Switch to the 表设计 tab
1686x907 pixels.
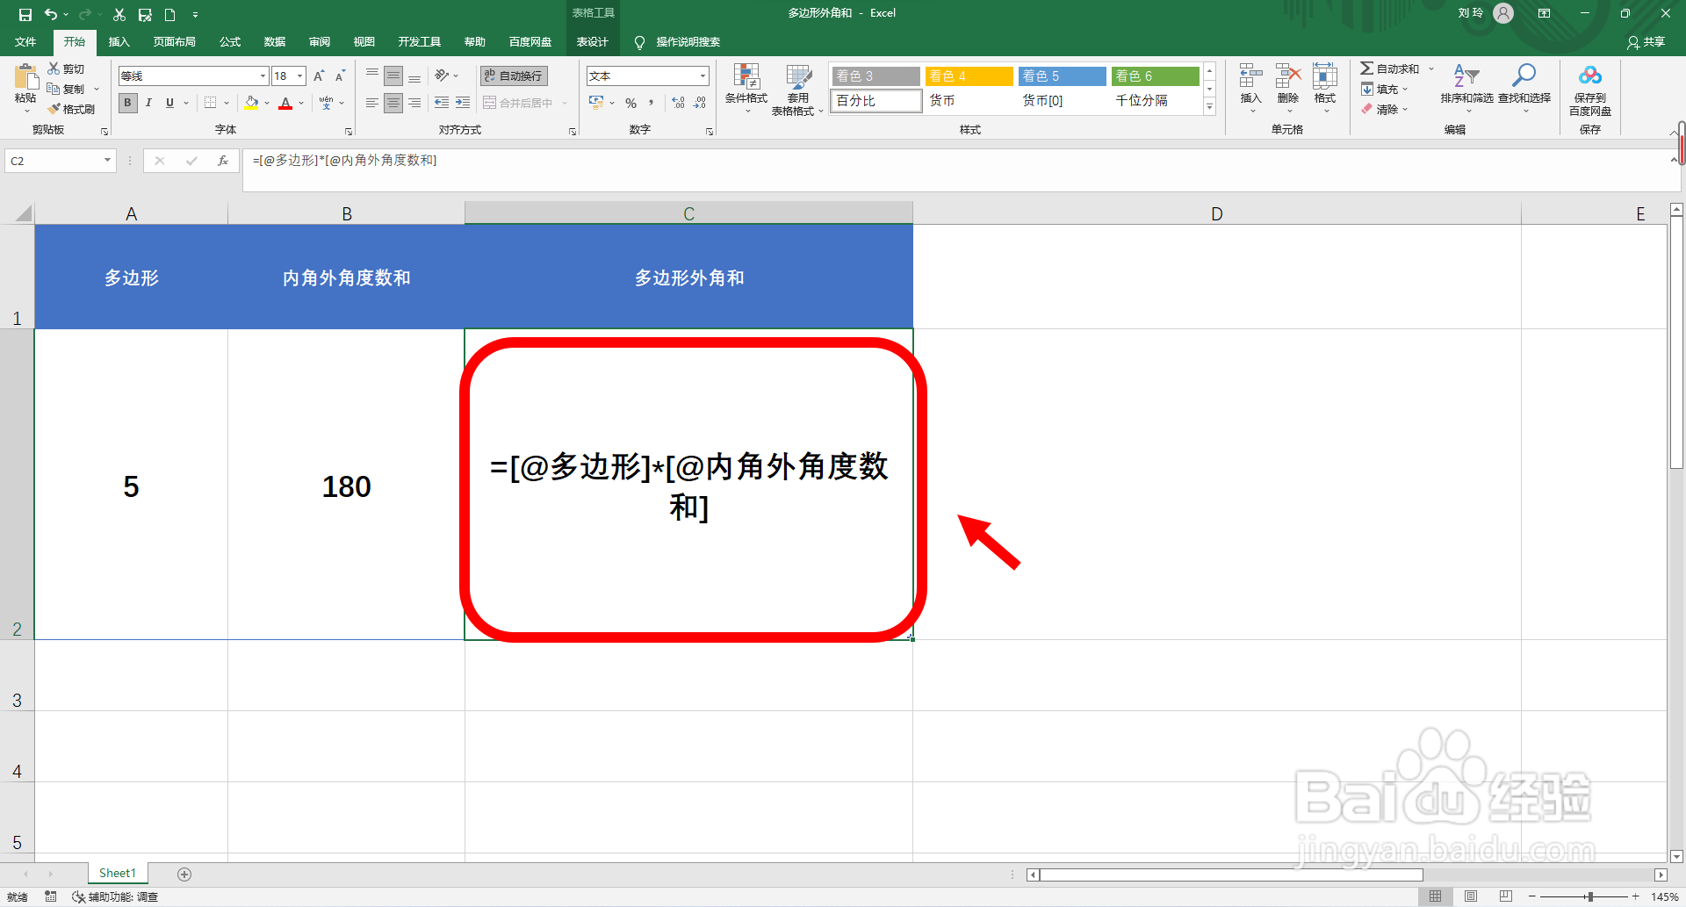(593, 42)
